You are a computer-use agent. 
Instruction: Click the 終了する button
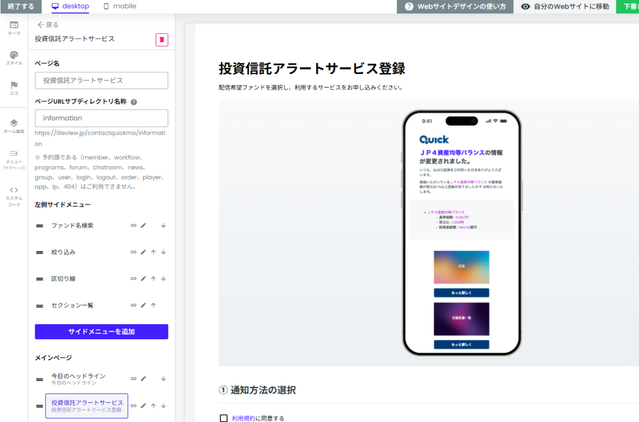21,6
